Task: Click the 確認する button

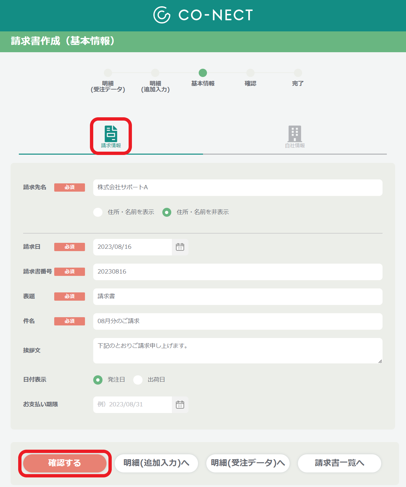Action: coord(65,463)
